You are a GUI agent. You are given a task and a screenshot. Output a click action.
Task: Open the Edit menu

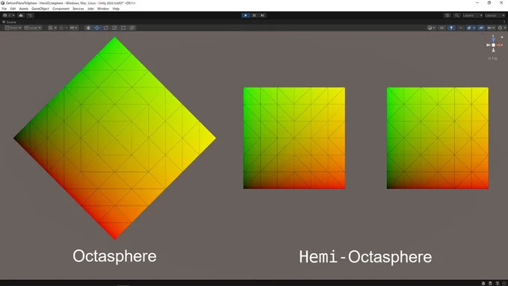click(x=13, y=9)
